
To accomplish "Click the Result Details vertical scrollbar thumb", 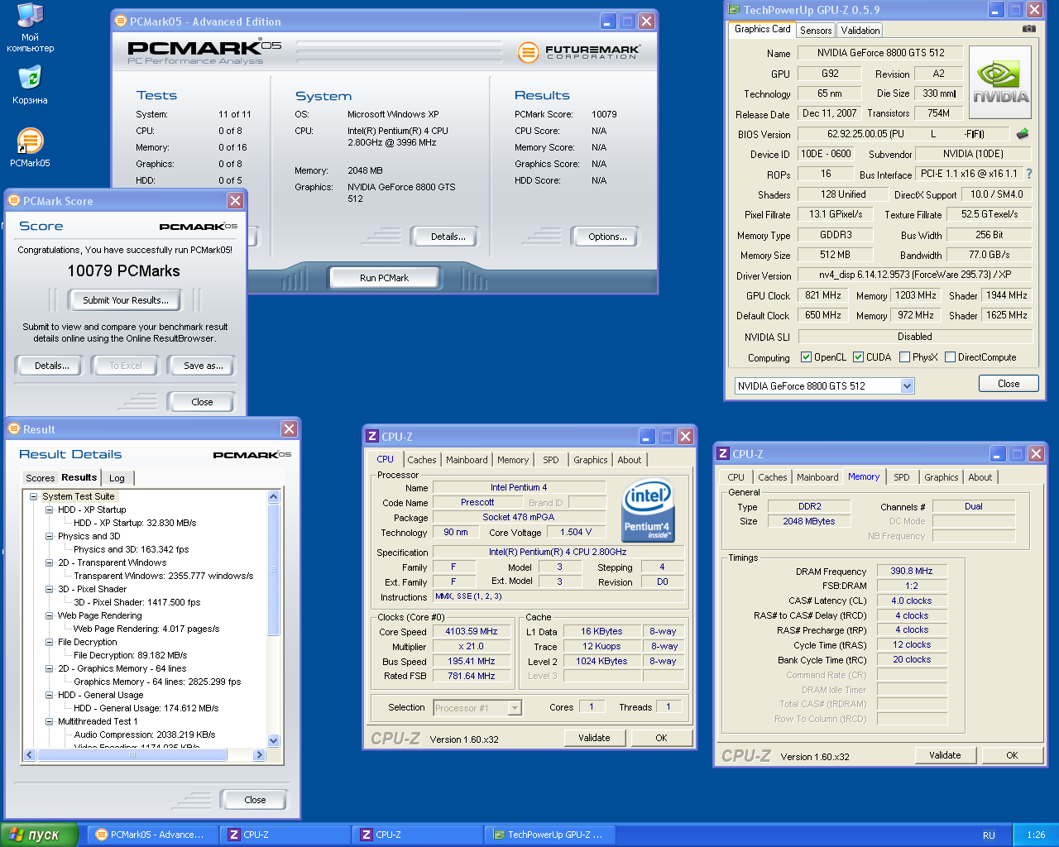I will point(274,571).
